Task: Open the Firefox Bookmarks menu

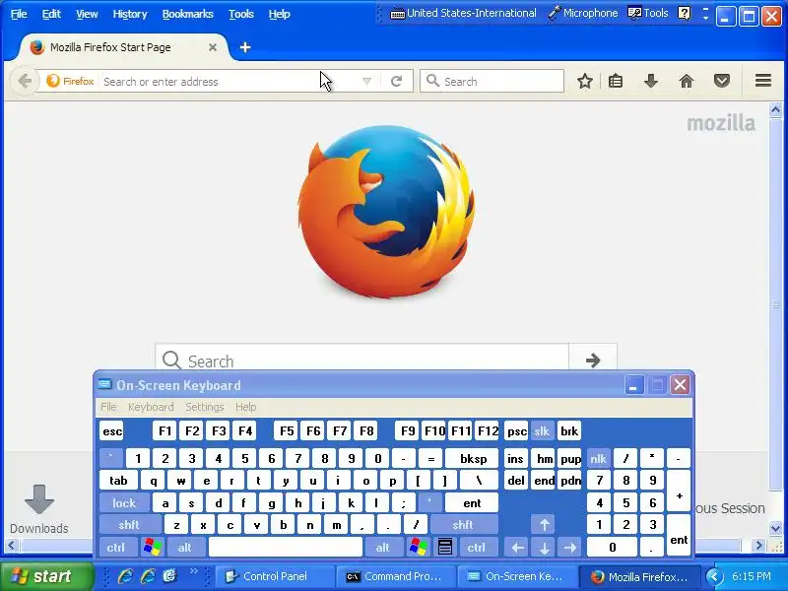Action: [187, 14]
